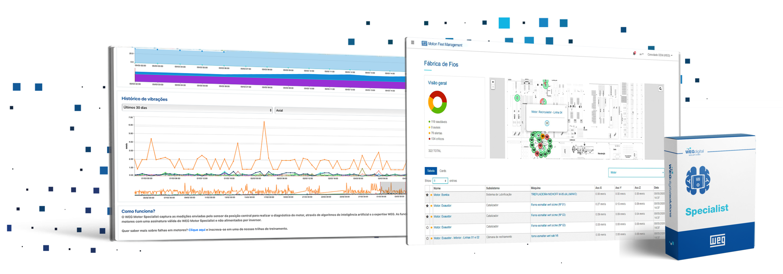
Task: Sort table by Subsistema column
Action: click(507, 188)
